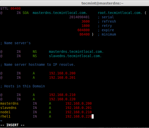The image size is (149, 128).
Task: Click the minimum value 86400
Action: 84,34
